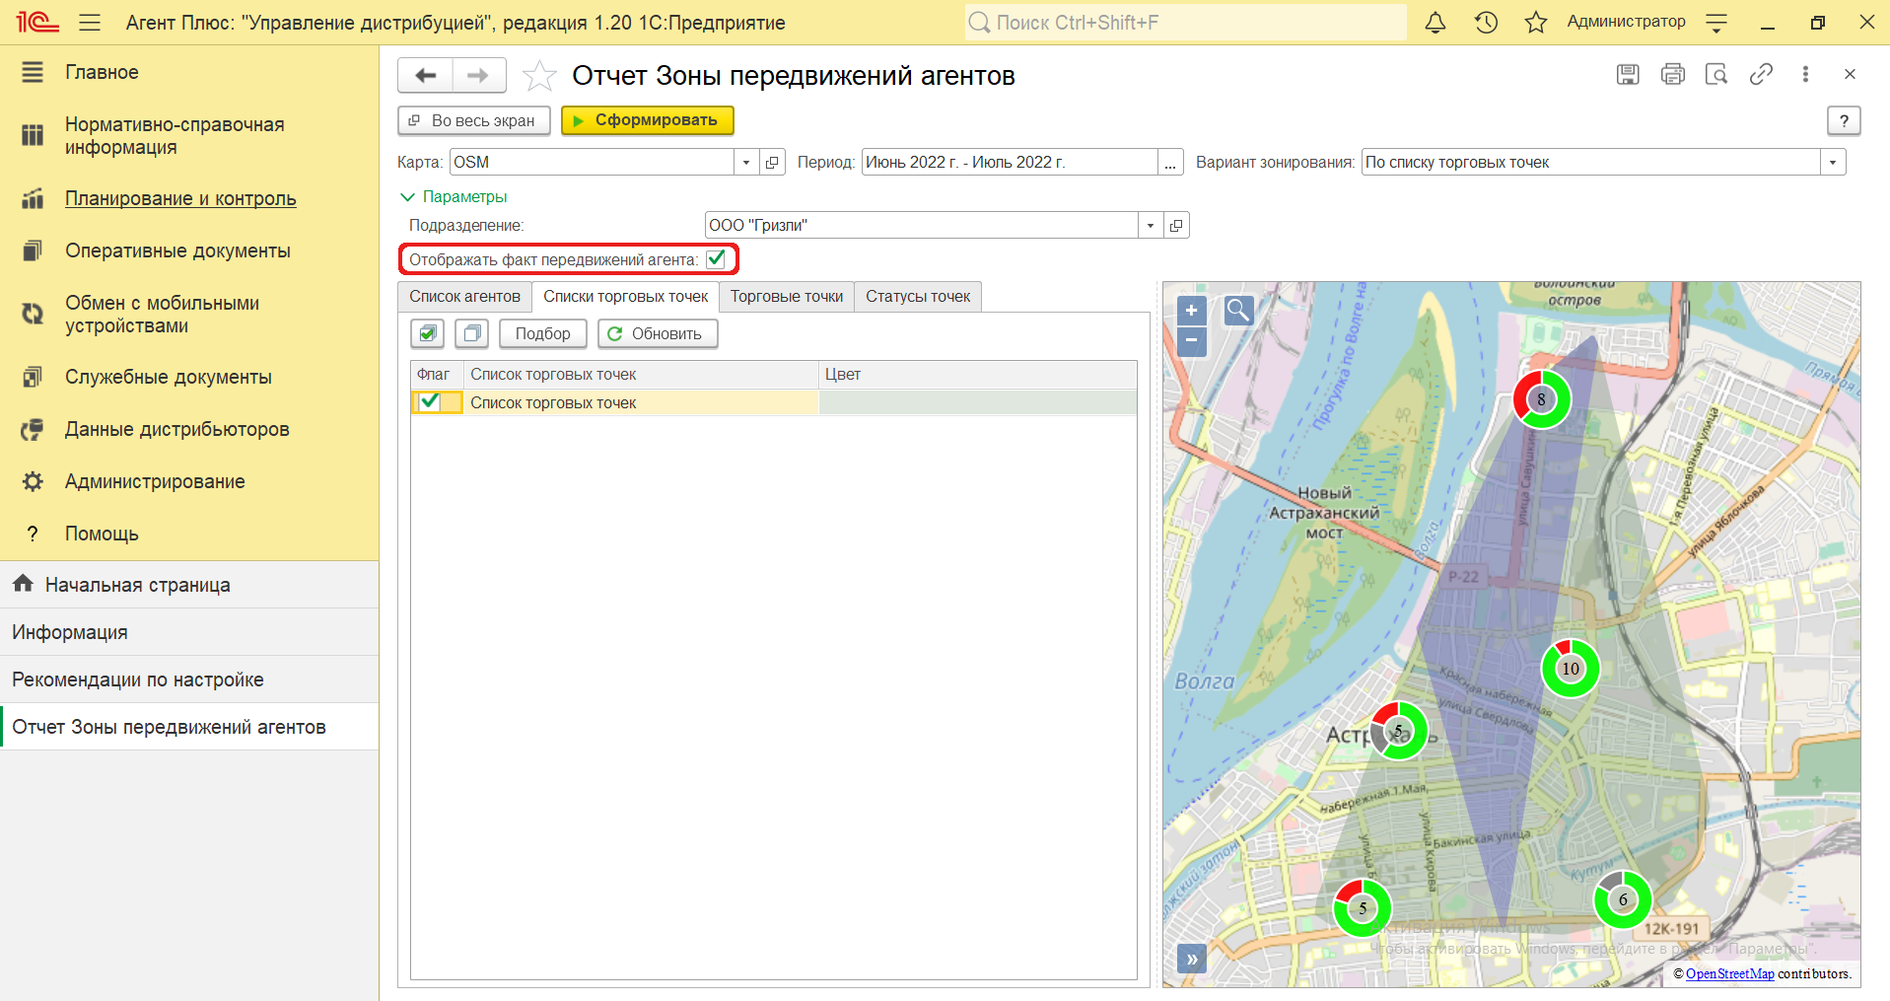Open Подразделение linked item button
This screenshot has height=1001, width=1890.
pos(1176,225)
